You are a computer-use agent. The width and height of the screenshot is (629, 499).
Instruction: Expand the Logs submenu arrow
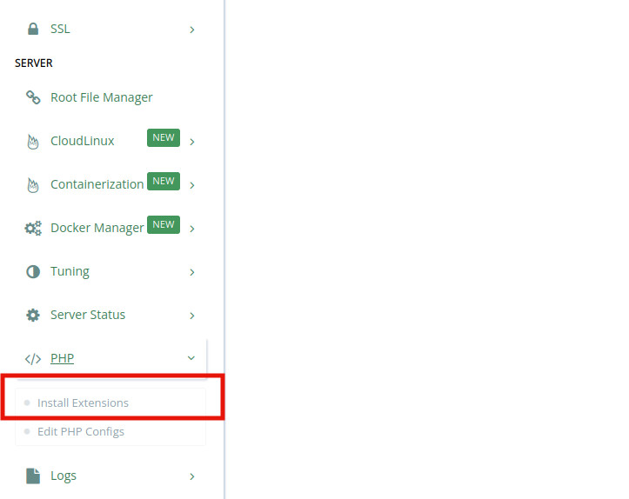click(x=192, y=476)
